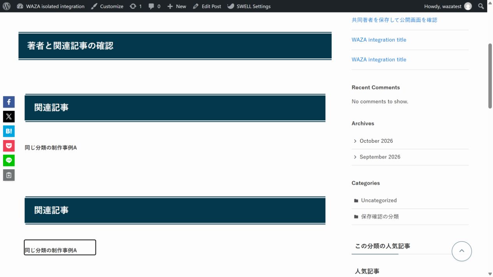Click the page vertical scrollbar thumb
493x277 pixels.
click(x=490, y=76)
